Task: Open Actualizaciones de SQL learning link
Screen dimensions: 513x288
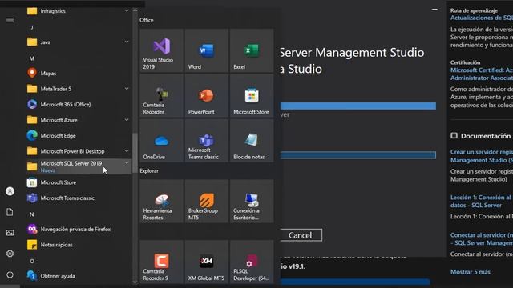Action: 482,18
